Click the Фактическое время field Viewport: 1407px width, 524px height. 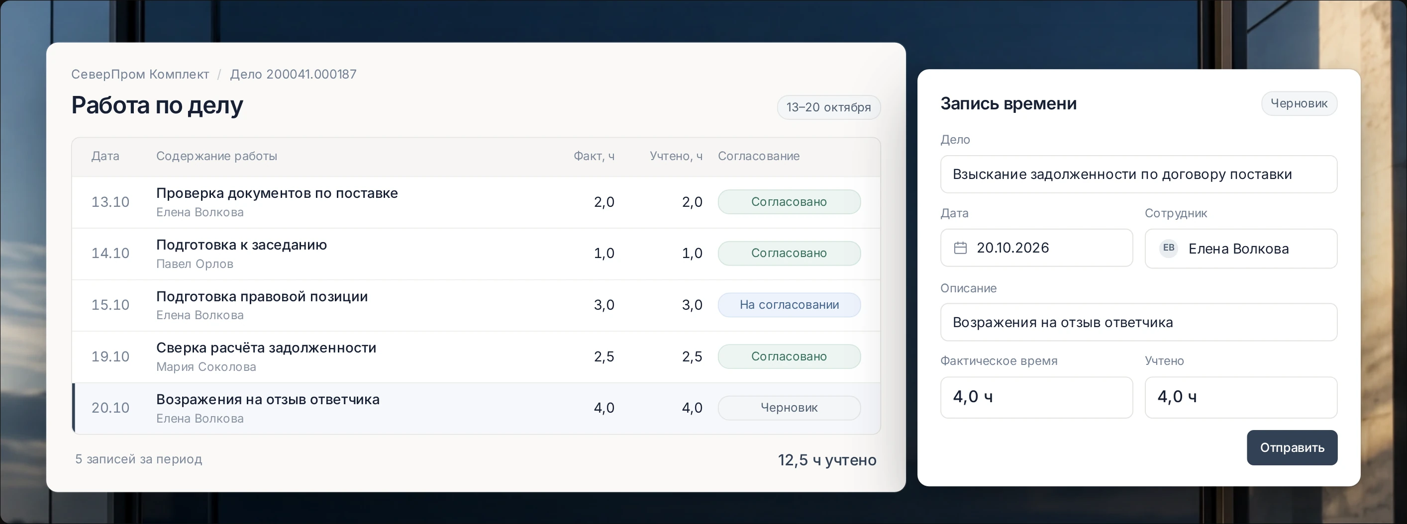click(1037, 397)
